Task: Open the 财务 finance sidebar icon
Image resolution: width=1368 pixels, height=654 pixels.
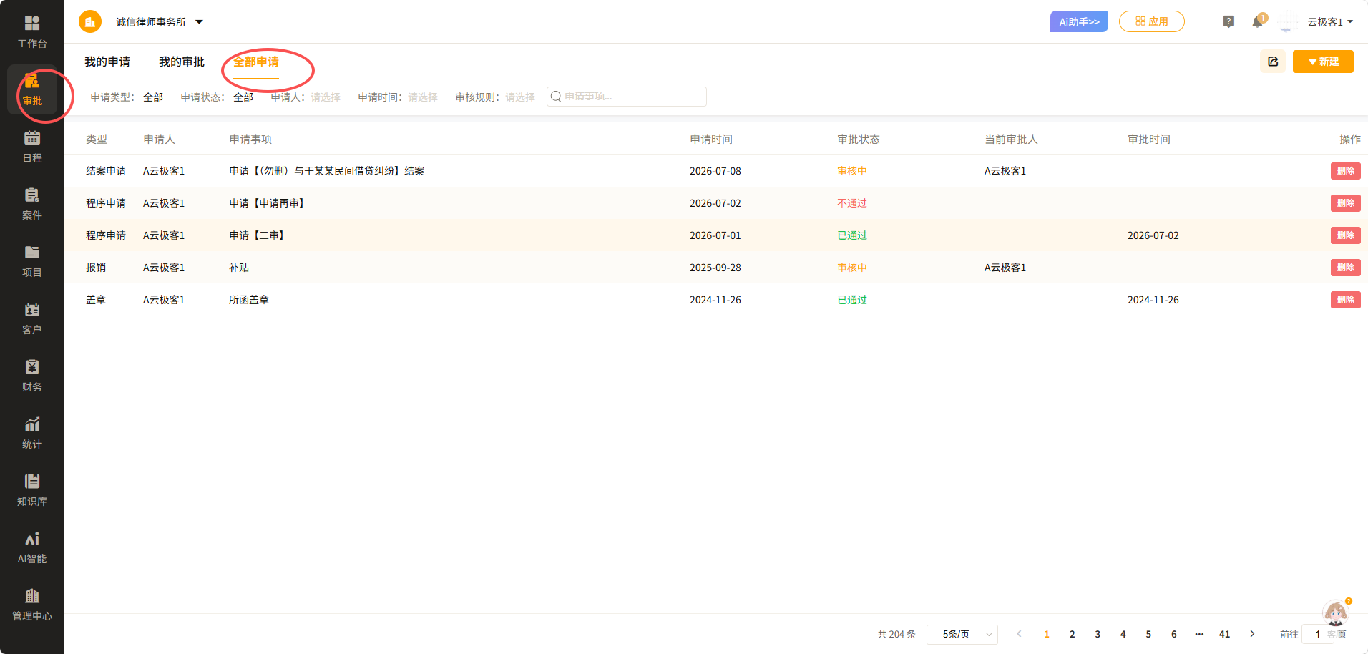Action: [32, 376]
